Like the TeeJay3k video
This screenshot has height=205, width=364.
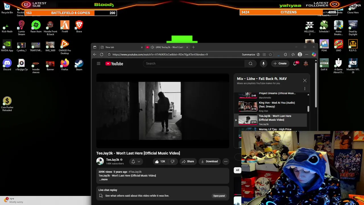tap(160, 161)
